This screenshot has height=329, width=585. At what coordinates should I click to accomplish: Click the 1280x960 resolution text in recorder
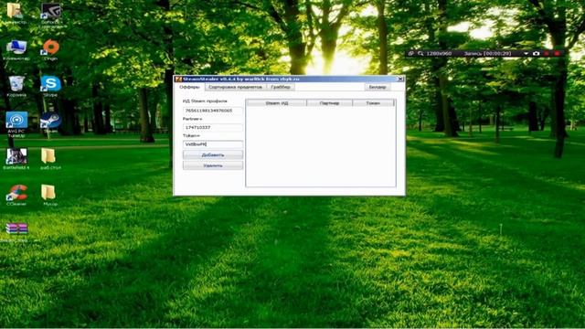439,53
